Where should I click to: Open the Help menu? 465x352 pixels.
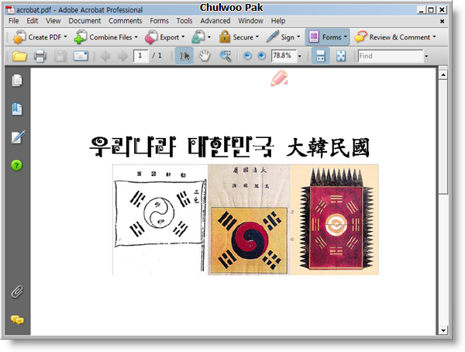point(278,21)
